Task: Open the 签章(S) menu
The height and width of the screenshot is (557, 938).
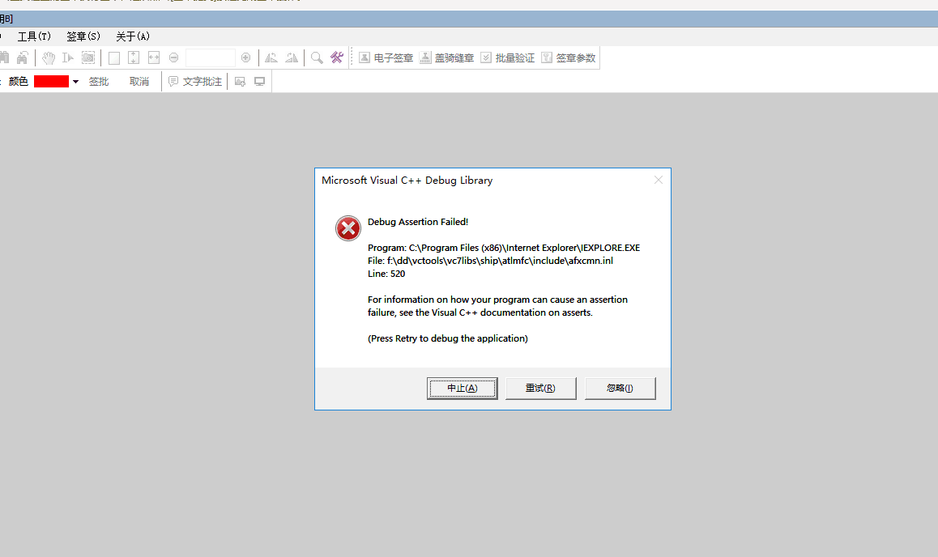Action: click(x=83, y=36)
